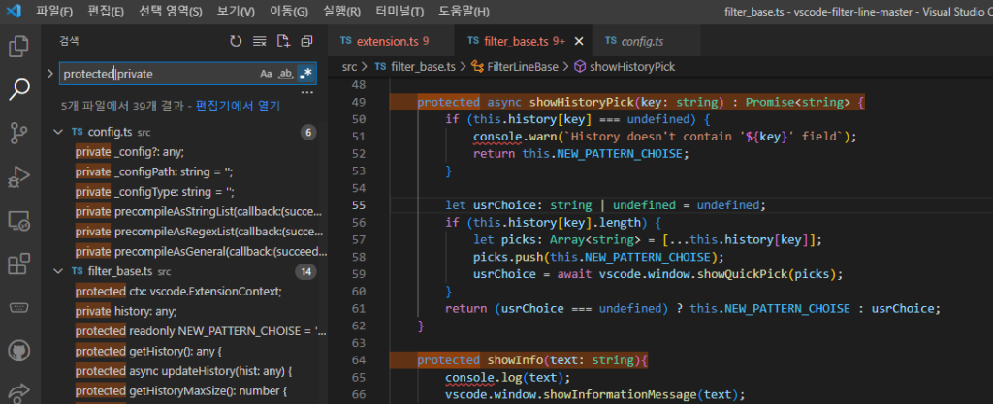This screenshot has height=404, width=993.
Task: Expand the replace field chevron beside search
Action: (50, 74)
